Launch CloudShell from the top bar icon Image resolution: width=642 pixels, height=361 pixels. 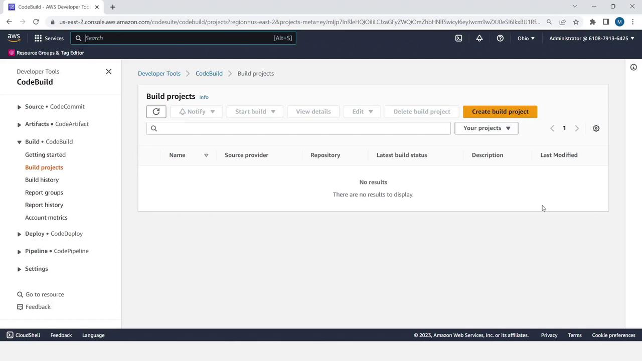coord(458,38)
